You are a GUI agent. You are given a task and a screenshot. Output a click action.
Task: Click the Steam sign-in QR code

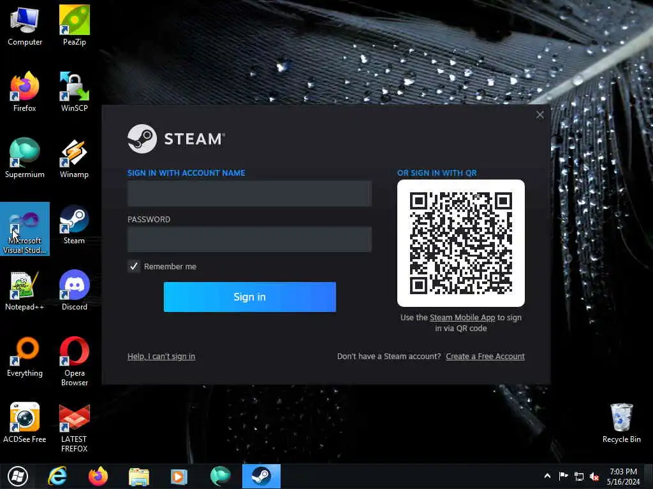(461, 243)
